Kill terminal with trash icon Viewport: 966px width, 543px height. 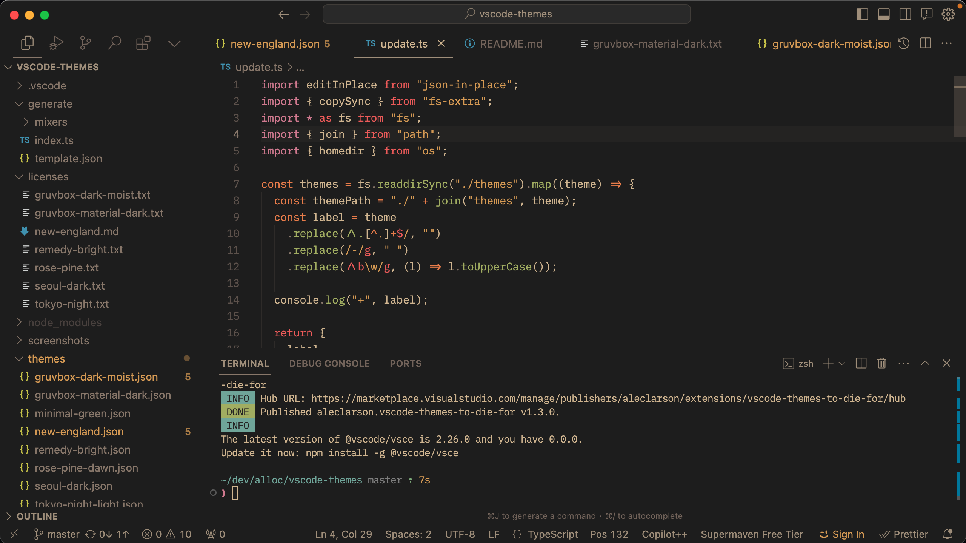(x=881, y=363)
